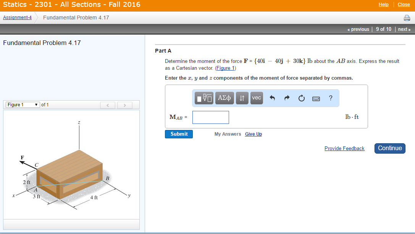The height and width of the screenshot is (234, 415).
Task: Open the templates (fraction/root) tool
Action: pos(204,98)
